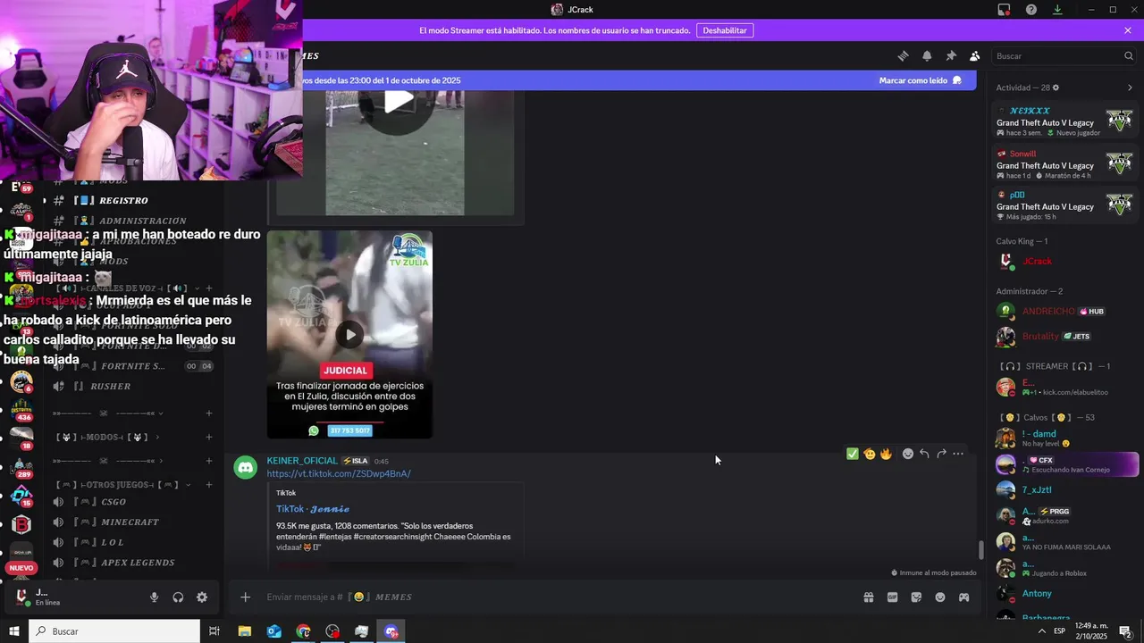Expand the MODOS category
Viewport: 1144px width, 643px height.
(107, 437)
